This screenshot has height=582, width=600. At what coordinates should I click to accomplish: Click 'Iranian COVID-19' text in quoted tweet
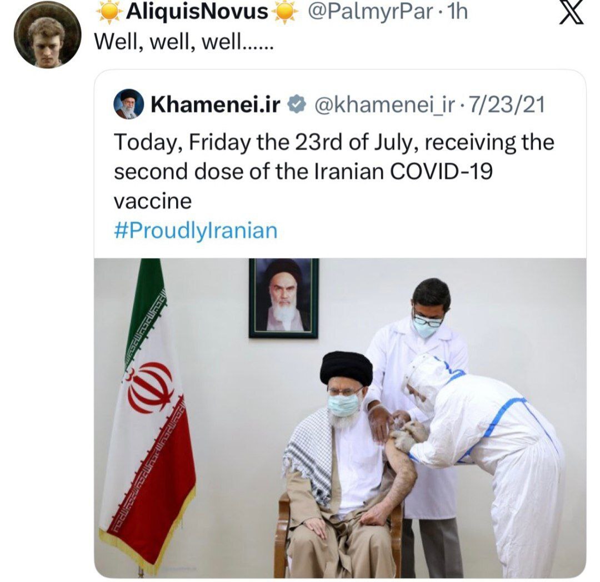[x=403, y=171]
